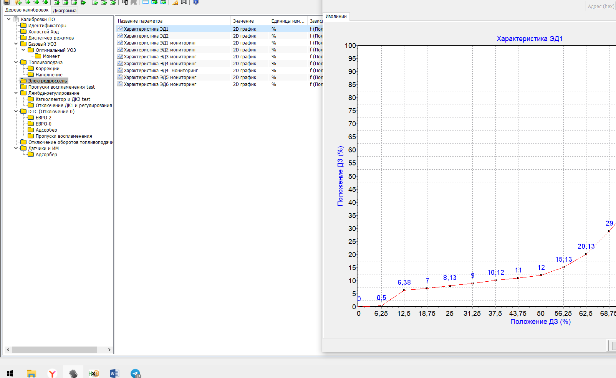Screen dimensions: 616x378
Task: Click the floppy disk save icon
Action: pyautogui.click(x=7, y=2)
